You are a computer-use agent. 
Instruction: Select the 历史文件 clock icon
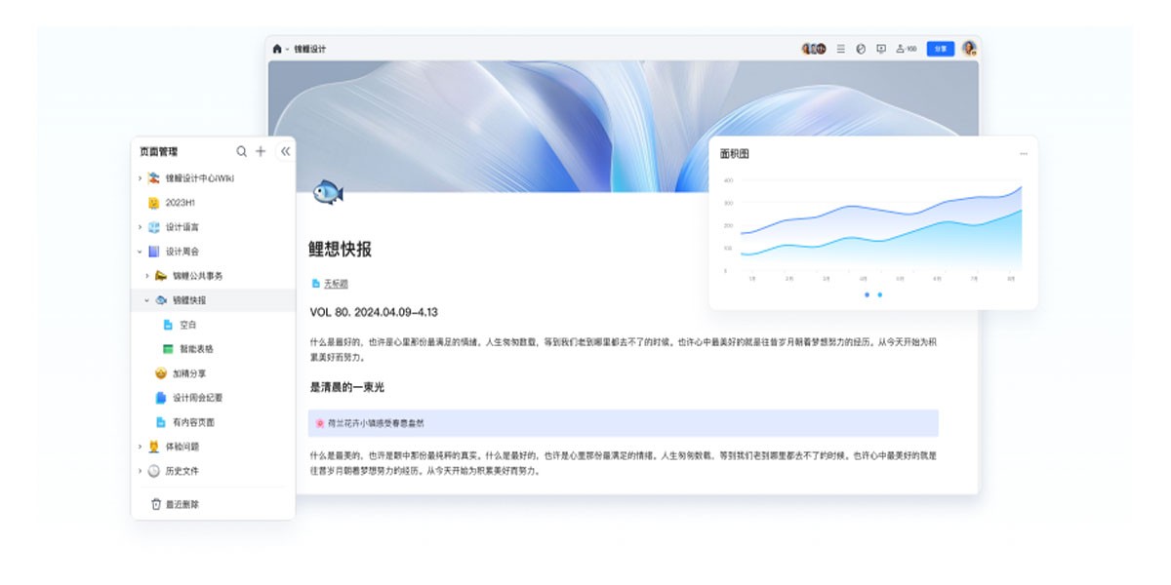click(x=153, y=471)
